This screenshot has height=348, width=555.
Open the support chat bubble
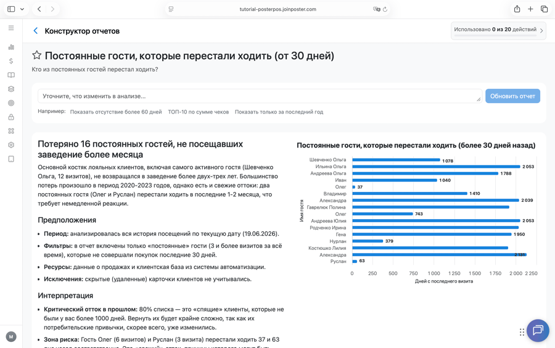coord(538,330)
